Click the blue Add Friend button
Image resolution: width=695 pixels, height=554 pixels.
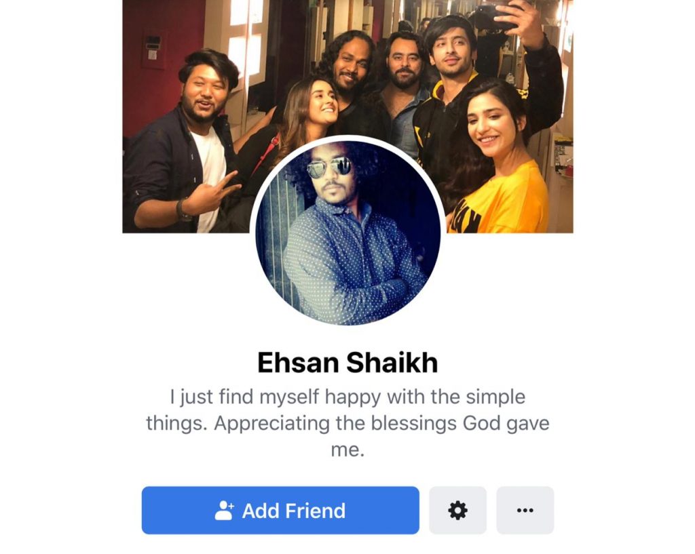pyautogui.click(x=280, y=510)
